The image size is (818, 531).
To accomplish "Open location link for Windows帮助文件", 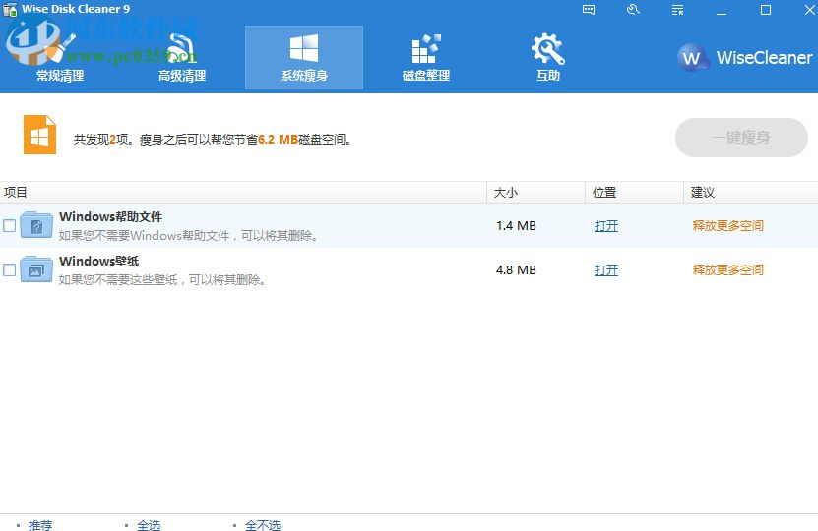I will (x=606, y=226).
